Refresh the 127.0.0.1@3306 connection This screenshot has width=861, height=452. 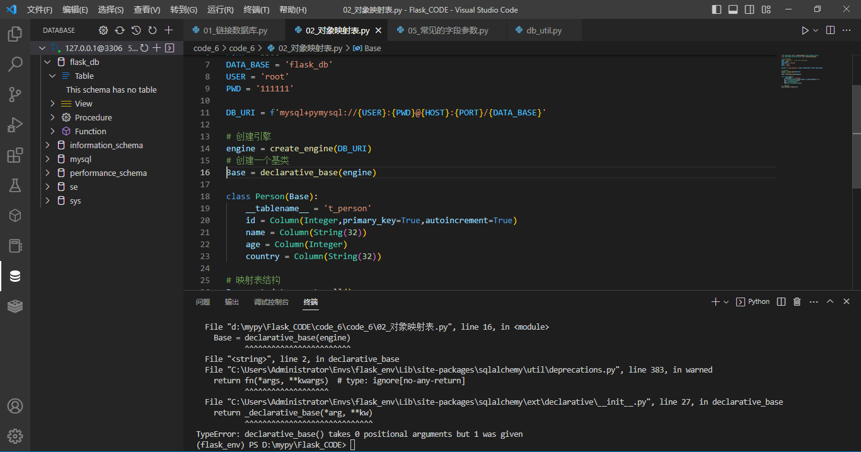coord(144,48)
